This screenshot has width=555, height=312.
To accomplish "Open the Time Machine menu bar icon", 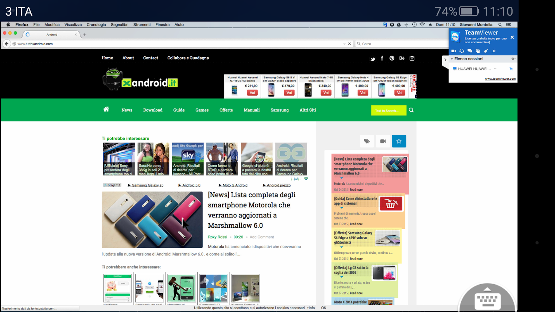I will click(x=414, y=25).
